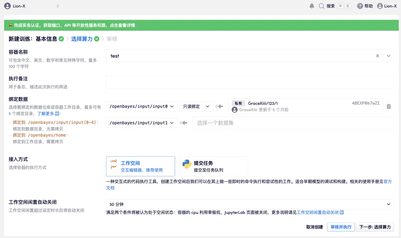This screenshot has height=238, width=401.
Task: Click the 基本信息 completed step checkmark
Action: pyautogui.click(x=61, y=39)
